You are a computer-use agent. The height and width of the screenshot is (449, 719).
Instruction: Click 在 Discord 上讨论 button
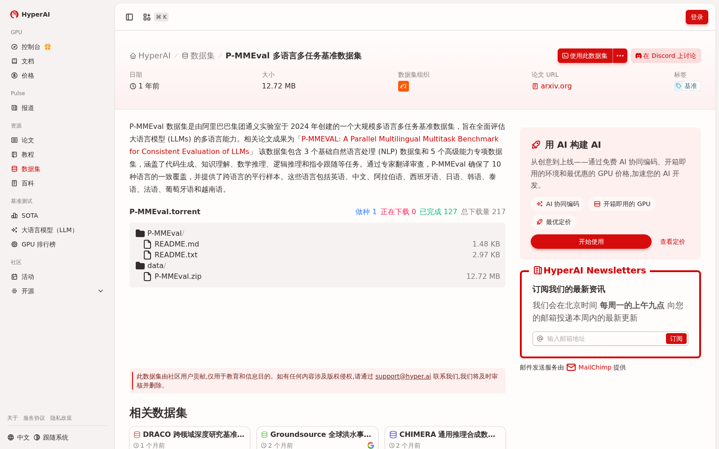point(666,56)
